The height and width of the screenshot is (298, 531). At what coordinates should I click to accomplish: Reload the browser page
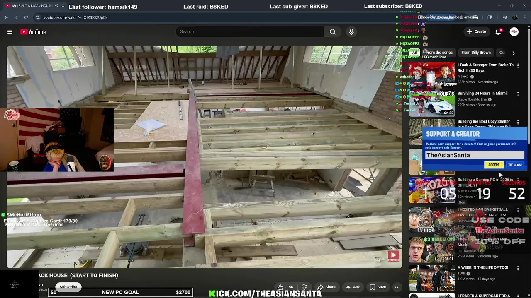pos(26,17)
